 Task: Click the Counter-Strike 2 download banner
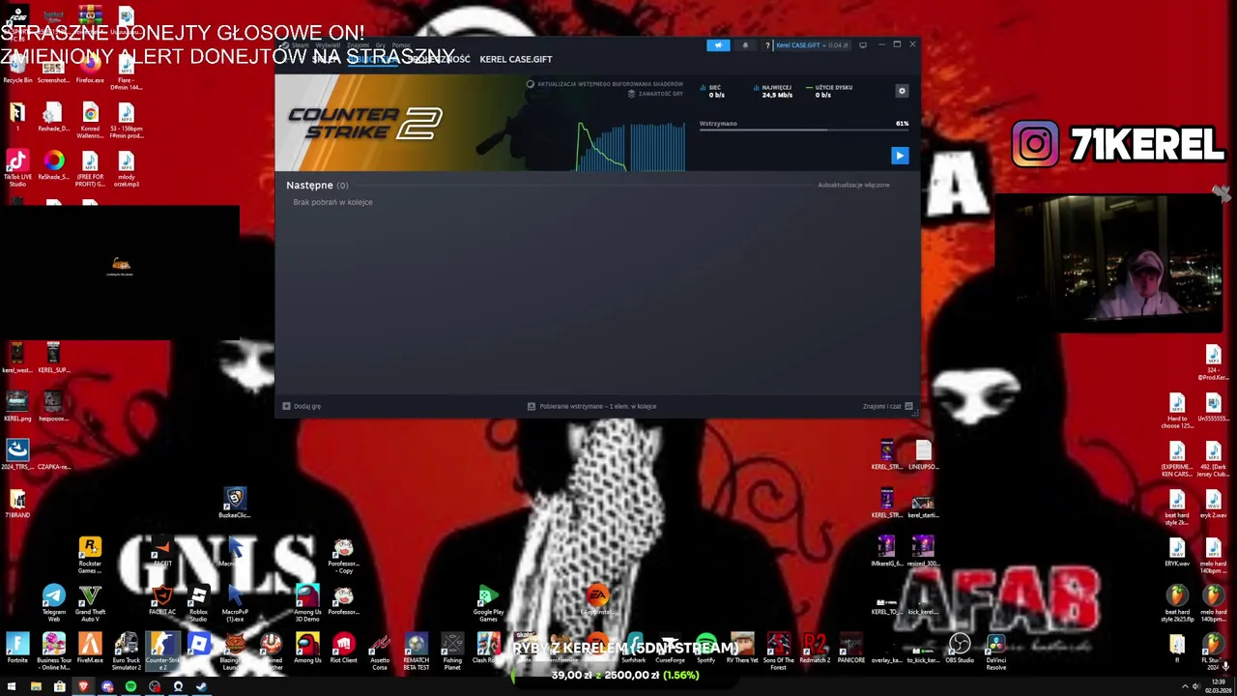(x=480, y=124)
